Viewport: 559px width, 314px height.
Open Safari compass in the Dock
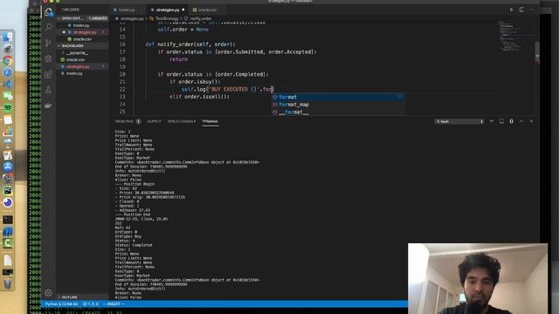pos(8,72)
